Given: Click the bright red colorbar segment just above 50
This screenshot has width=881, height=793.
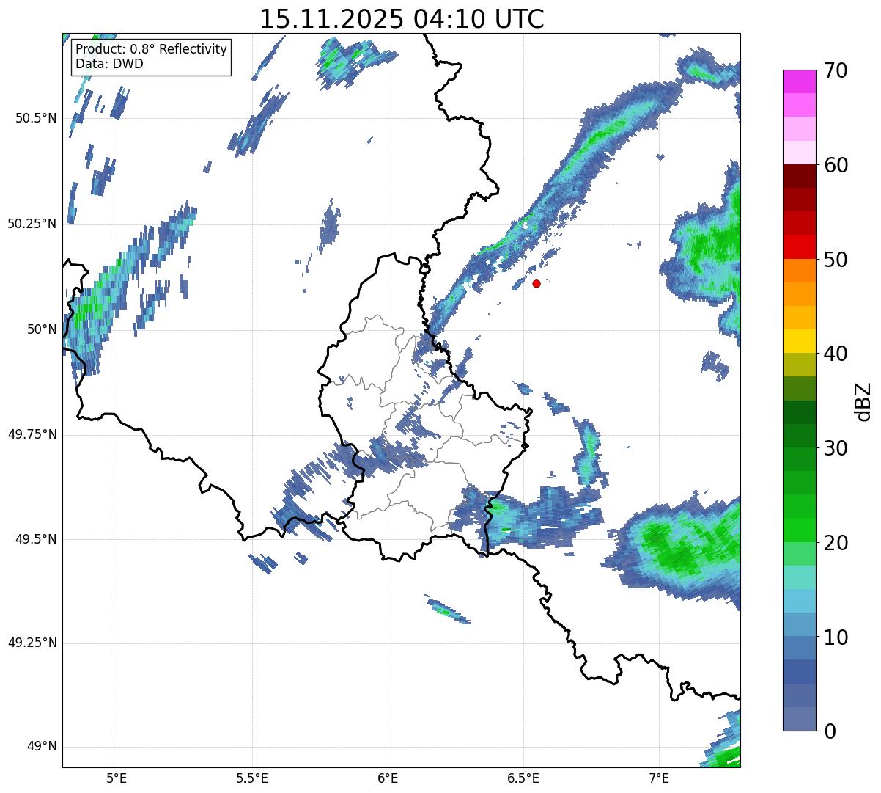Looking at the screenshot, I should point(799,247).
